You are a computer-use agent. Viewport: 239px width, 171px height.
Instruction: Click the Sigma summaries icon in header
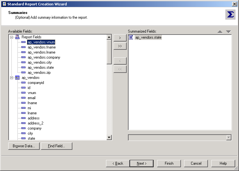pyautogui.click(x=230, y=15)
